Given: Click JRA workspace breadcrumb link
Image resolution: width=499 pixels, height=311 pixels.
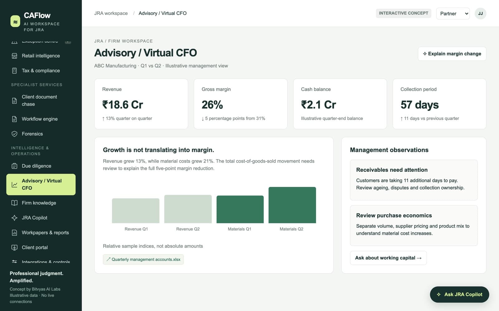Looking at the screenshot, I should click(111, 13).
